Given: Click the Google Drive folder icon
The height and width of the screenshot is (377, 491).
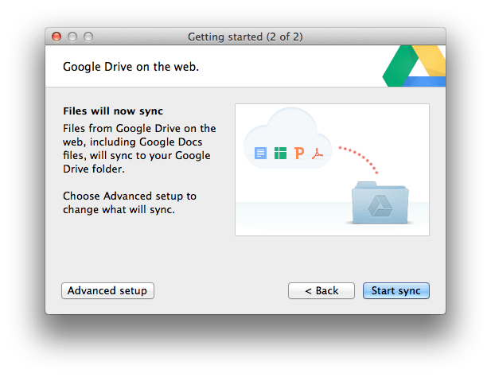Looking at the screenshot, I should [x=379, y=204].
